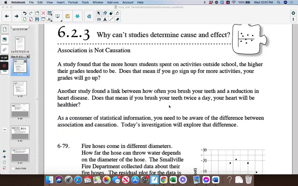This screenshot has width=298, height=186.
Task: Click the blue monster activity icon
Action: (x=77, y=16)
